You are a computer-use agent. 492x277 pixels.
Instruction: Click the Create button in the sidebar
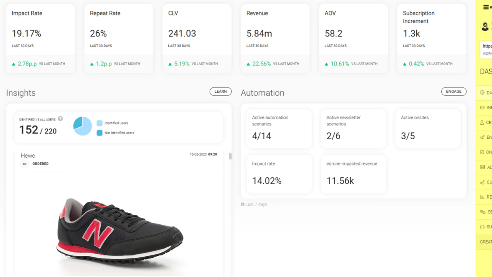[484, 242]
